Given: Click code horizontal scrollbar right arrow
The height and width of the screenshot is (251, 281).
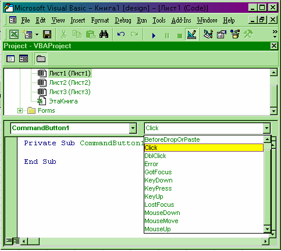Looking at the screenshot, I should (265, 242).
